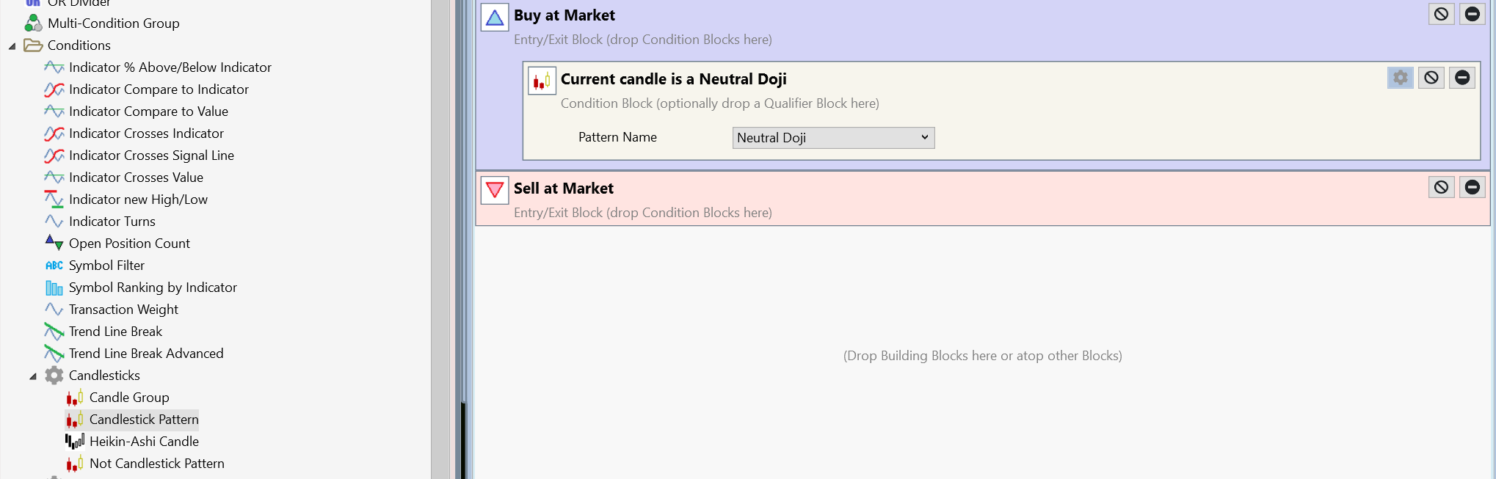
Task: Open the Pattern Name dropdown
Action: (833, 138)
